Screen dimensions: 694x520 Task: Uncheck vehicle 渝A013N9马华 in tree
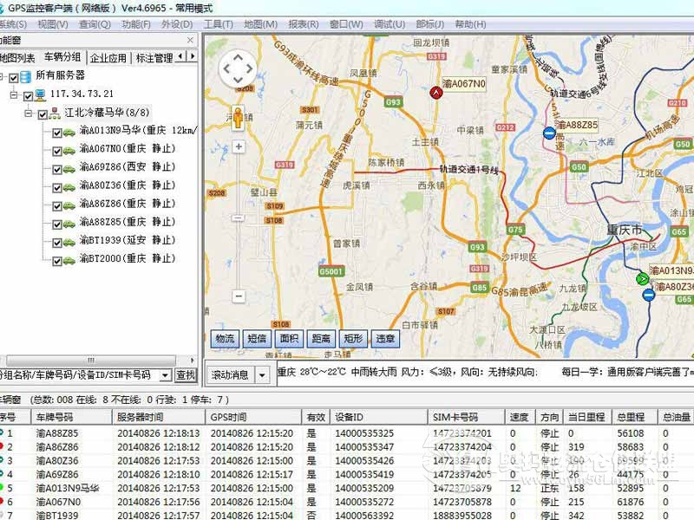(x=57, y=133)
